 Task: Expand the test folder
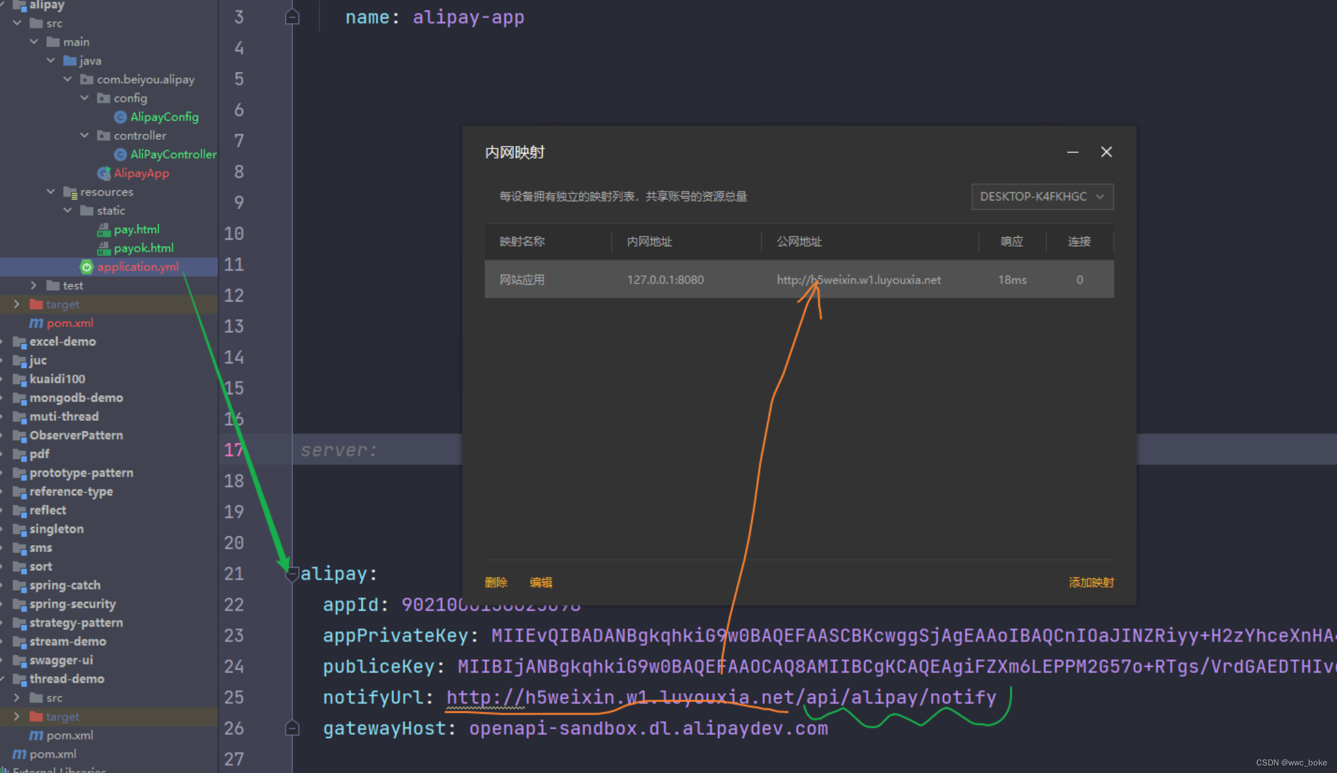(x=34, y=285)
